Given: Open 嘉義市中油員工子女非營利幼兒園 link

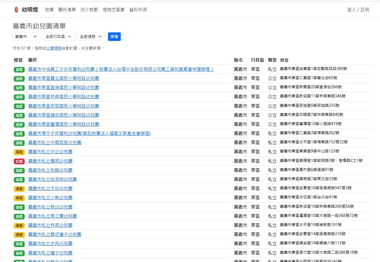Looking at the screenshot, I should point(121,69).
